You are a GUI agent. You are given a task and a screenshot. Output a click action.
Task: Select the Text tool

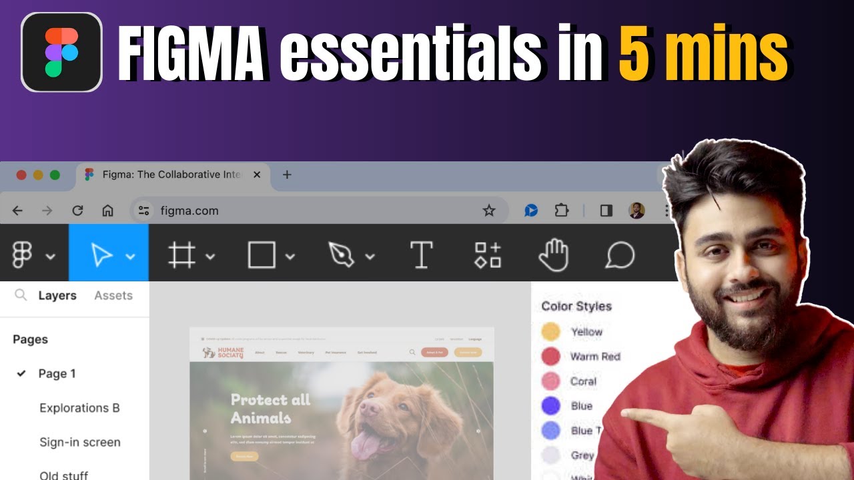(x=421, y=255)
